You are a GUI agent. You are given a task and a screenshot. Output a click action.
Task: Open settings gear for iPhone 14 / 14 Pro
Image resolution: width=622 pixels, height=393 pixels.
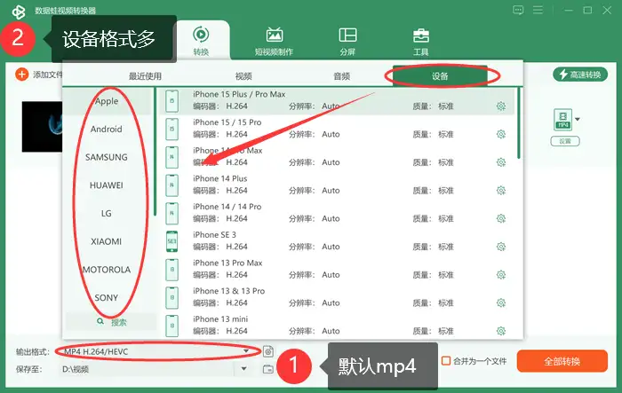tap(501, 219)
